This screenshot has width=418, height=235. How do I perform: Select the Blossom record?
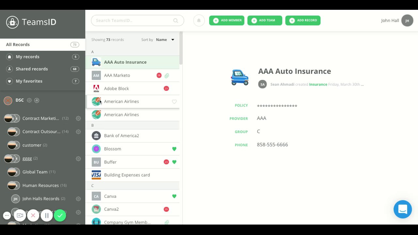(132, 149)
